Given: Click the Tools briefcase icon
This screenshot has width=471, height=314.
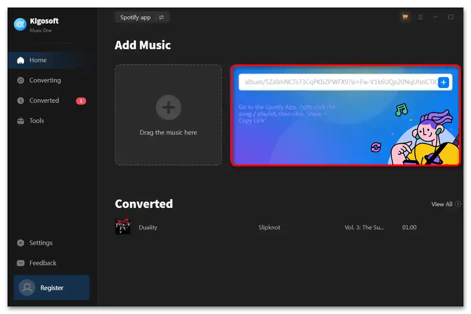Looking at the screenshot, I should 20,121.
